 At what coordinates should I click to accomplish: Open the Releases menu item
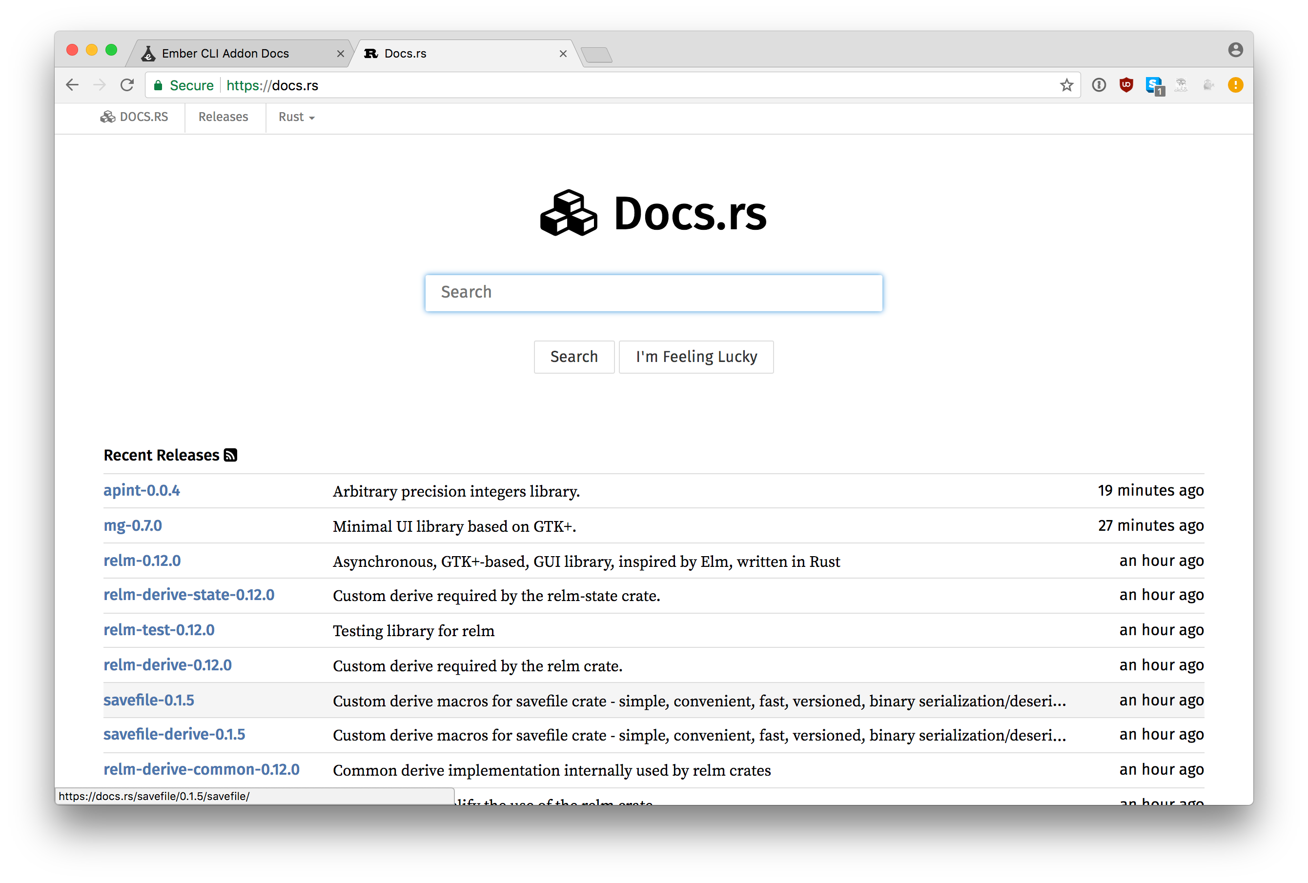[223, 117]
